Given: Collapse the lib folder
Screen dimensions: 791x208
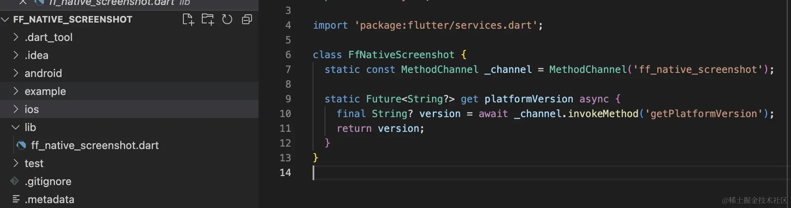Looking at the screenshot, I should 16,127.
